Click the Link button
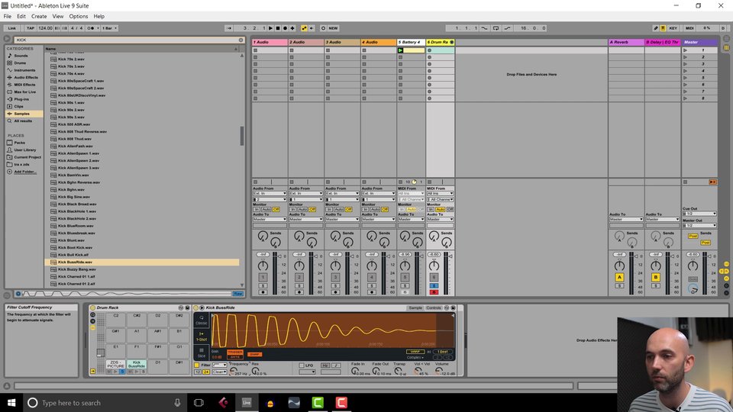Viewport: 733px width, 412px height. [11, 28]
